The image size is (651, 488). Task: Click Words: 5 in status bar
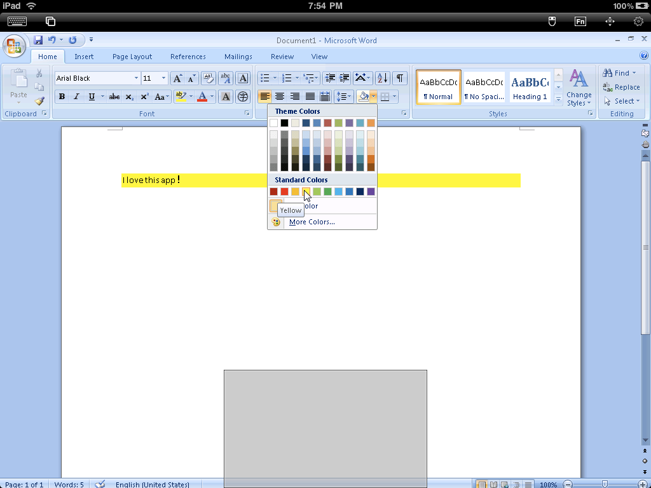point(69,484)
